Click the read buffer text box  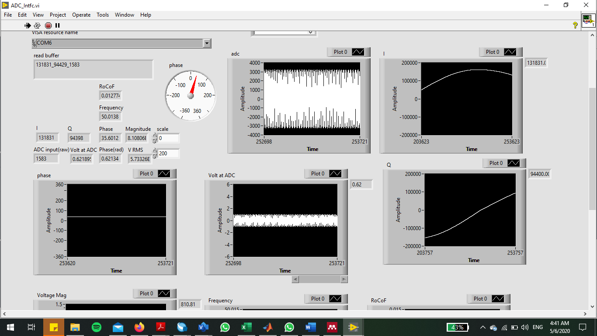94,70
